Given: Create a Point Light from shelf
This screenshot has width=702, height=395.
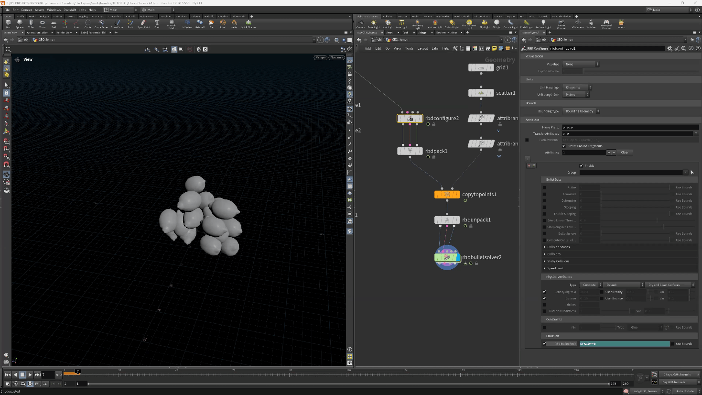Looking at the screenshot, I should pyautogui.click(x=374, y=23).
